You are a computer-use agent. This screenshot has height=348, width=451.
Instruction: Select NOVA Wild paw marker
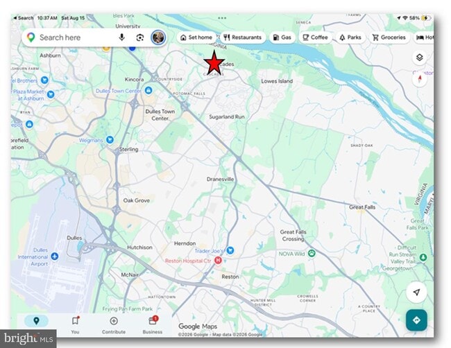click(312, 253)
